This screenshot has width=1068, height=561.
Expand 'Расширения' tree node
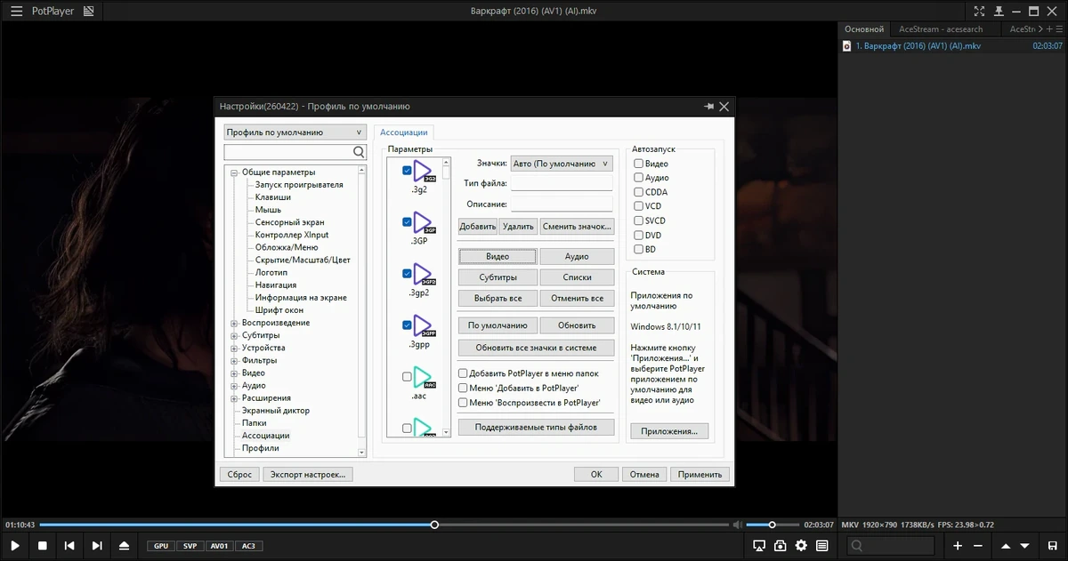point(234,398)
